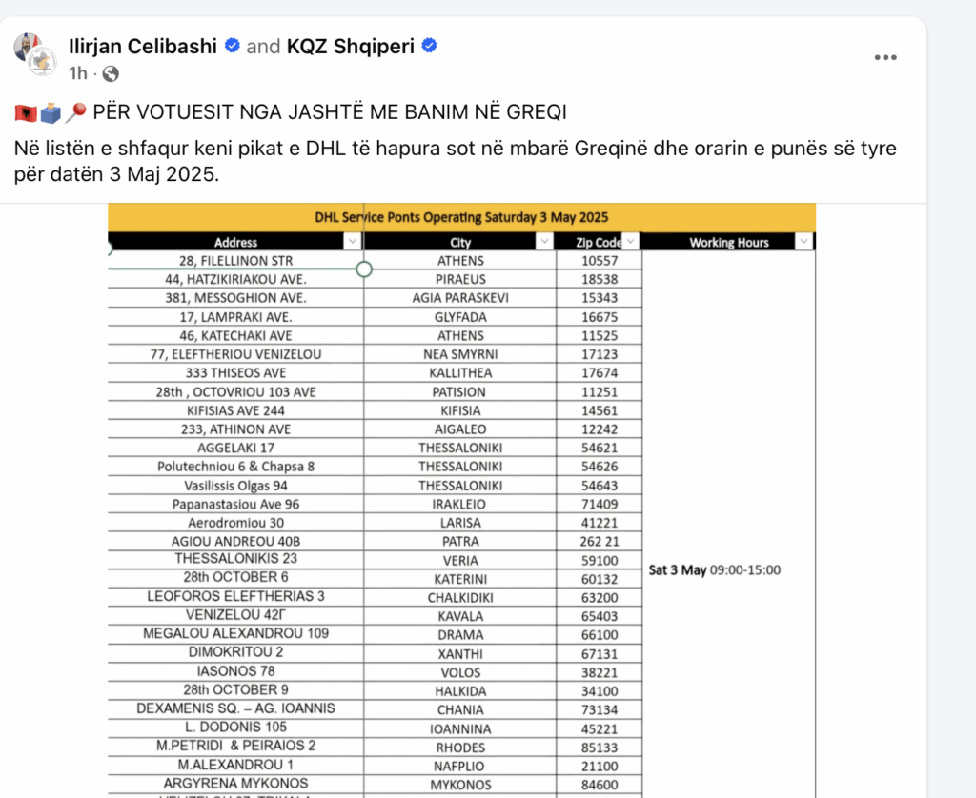The image size is (976, 798).
Task: Click the Albanian flag emoji in post
Action: [x=26, y=113]
